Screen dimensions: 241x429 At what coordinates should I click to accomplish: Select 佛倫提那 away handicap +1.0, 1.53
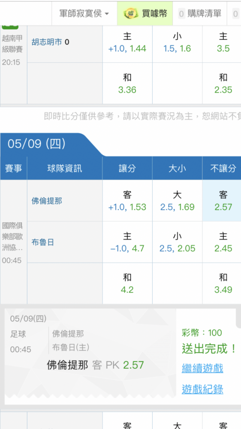coord(127,200)
